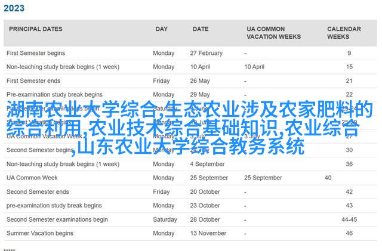This screenshot has width=382, height=251.
Task: Select the "Friday" cell for First Semester ends
Action: point(161,81)
